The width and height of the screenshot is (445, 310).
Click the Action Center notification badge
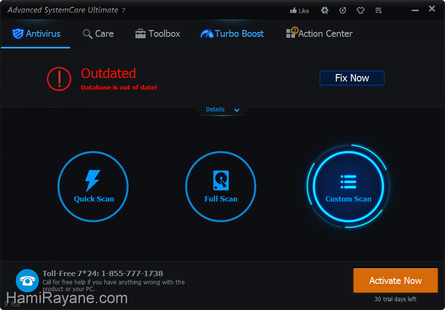point(295,30)
